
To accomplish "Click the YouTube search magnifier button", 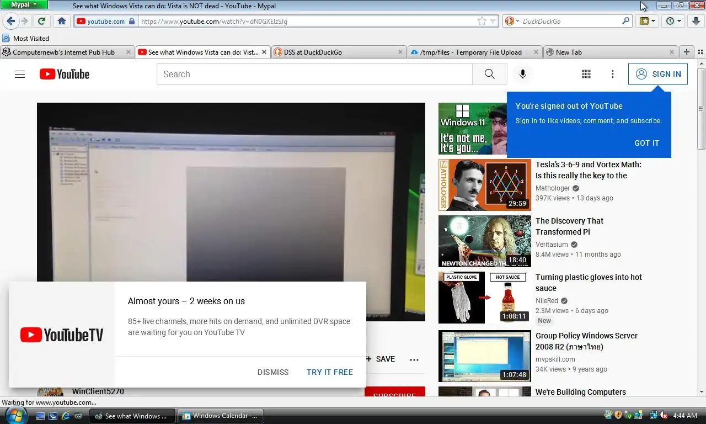I will pyautogui.click(x=489, y=74).
